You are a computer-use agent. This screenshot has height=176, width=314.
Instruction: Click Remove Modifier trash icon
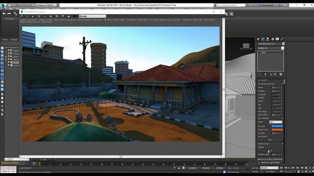275,74
